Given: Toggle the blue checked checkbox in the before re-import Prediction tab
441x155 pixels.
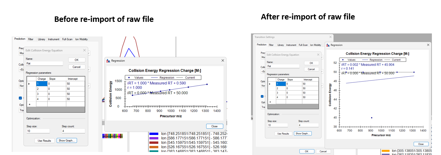Looking at the screenshot, I should [20, 98].
